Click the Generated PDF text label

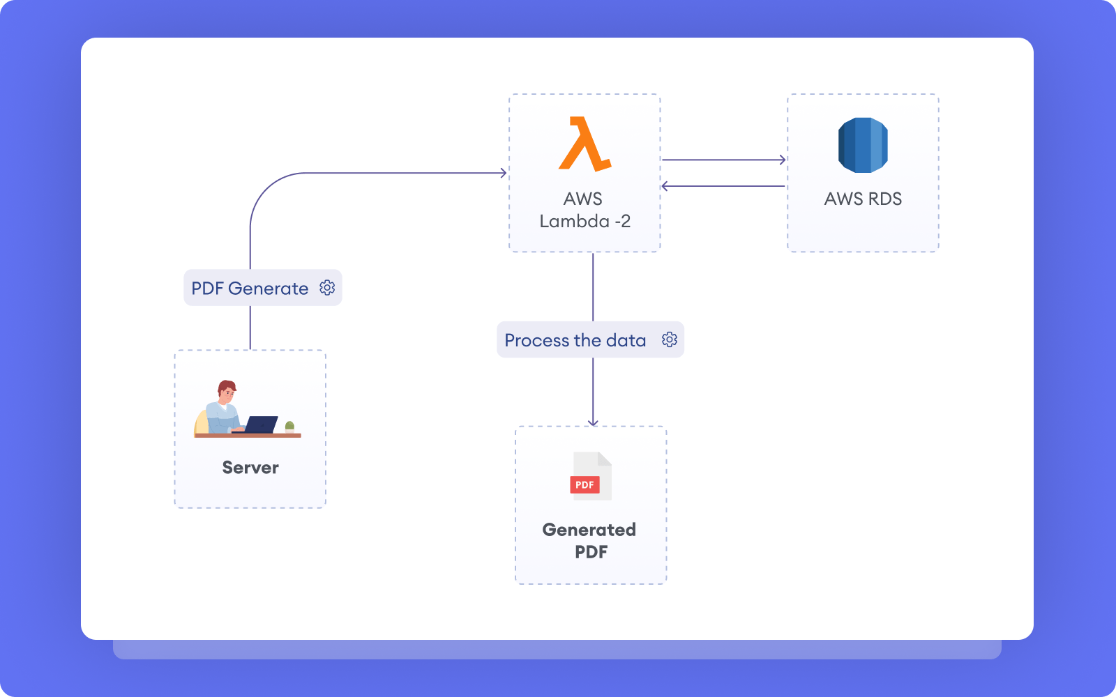pos(589,541)
